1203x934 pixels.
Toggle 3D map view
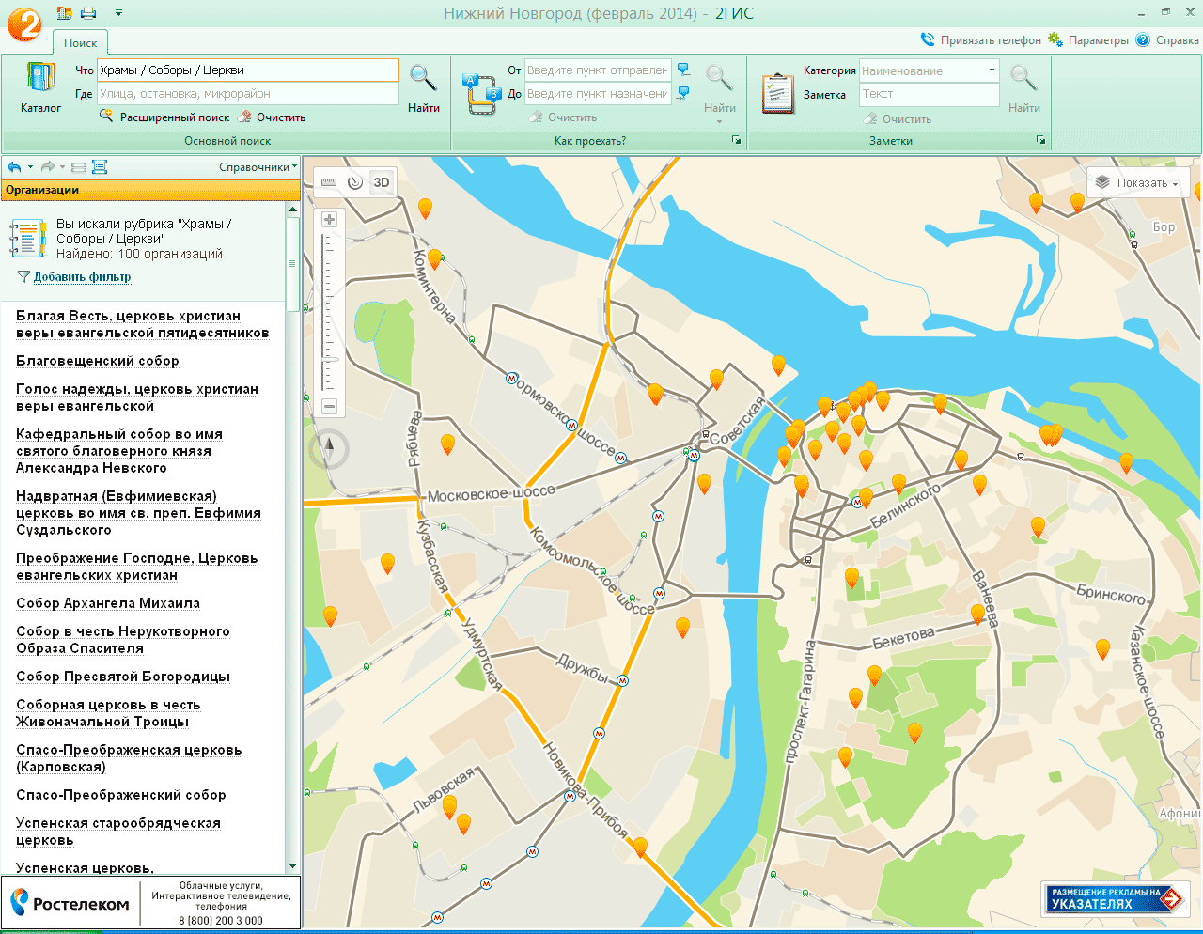coord(381,182)
